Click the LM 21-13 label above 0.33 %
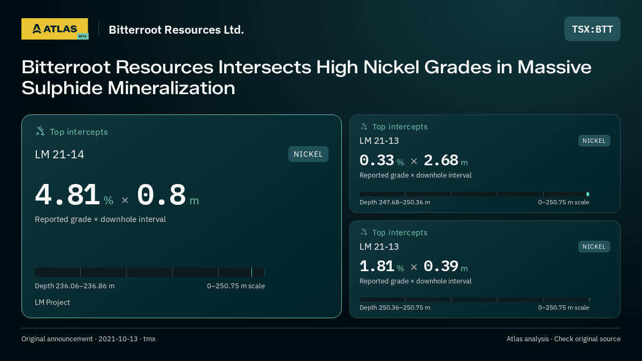This screenshot has height=361, width=642. (379, 141)
